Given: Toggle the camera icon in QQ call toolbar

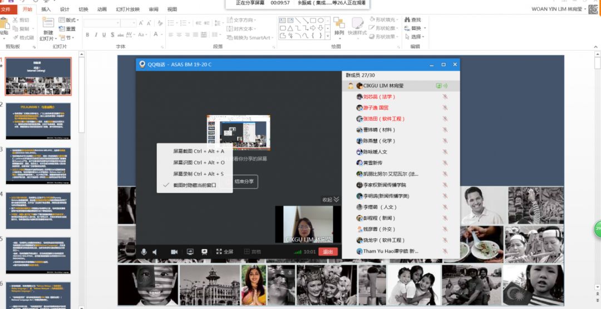Looking at the screenshot, I should (174, 252).
